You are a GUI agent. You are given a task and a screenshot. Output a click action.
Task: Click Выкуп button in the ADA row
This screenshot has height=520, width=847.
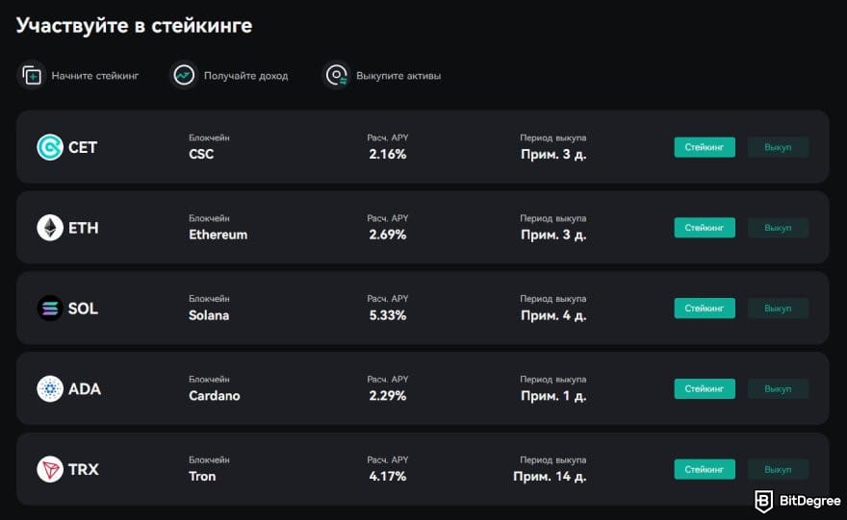pyautogui.click(x=778, y=389)
